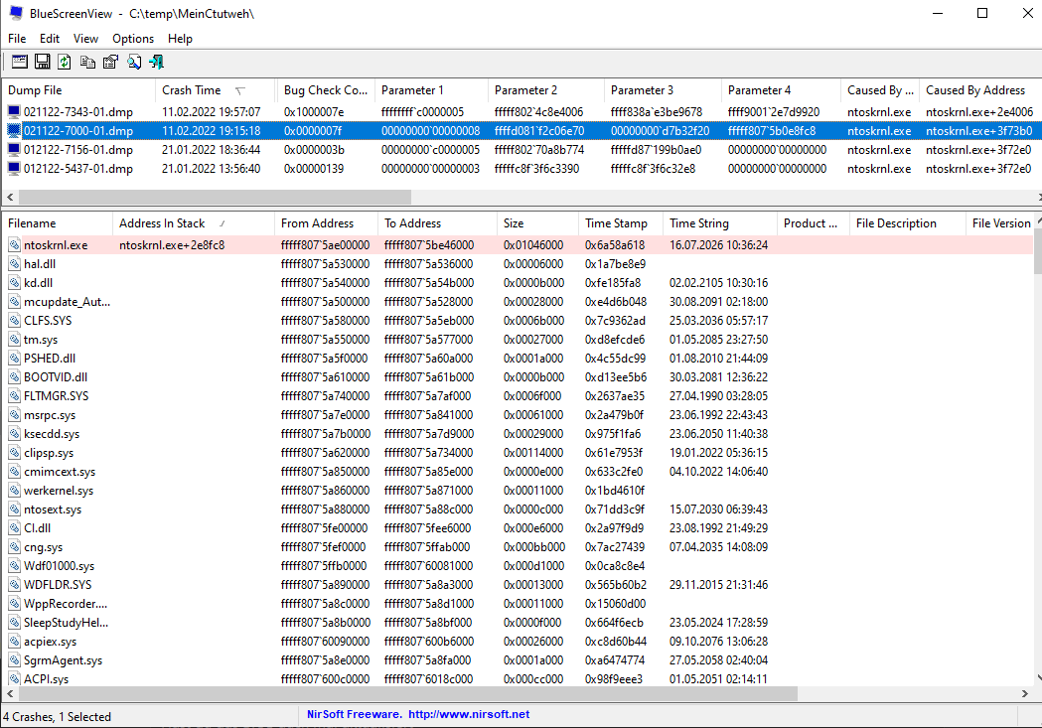Open the Edit menu

pyautogui.click(x=50, y=39)
